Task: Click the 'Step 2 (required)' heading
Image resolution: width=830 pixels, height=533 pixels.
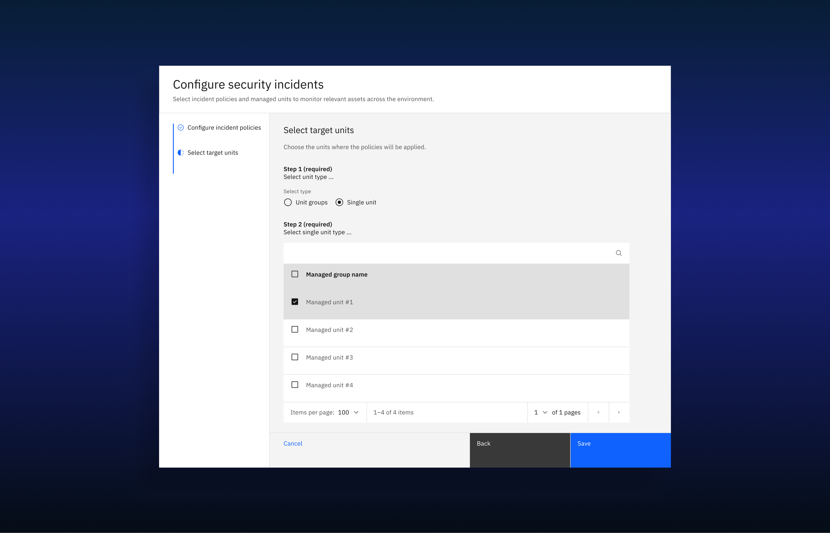Action: [x=308, y=224]
